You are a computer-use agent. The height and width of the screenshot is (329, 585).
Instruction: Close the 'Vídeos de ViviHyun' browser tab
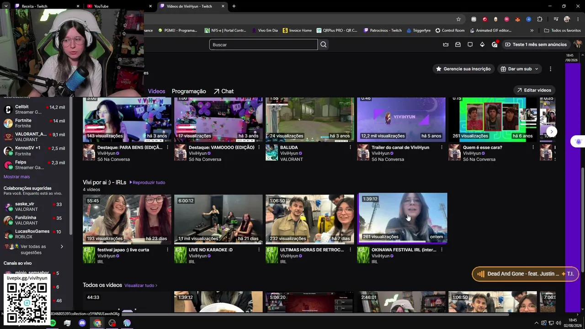coord(223,6)
